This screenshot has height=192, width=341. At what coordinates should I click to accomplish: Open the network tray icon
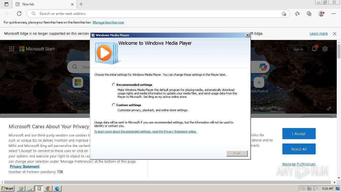pos(309,189)
